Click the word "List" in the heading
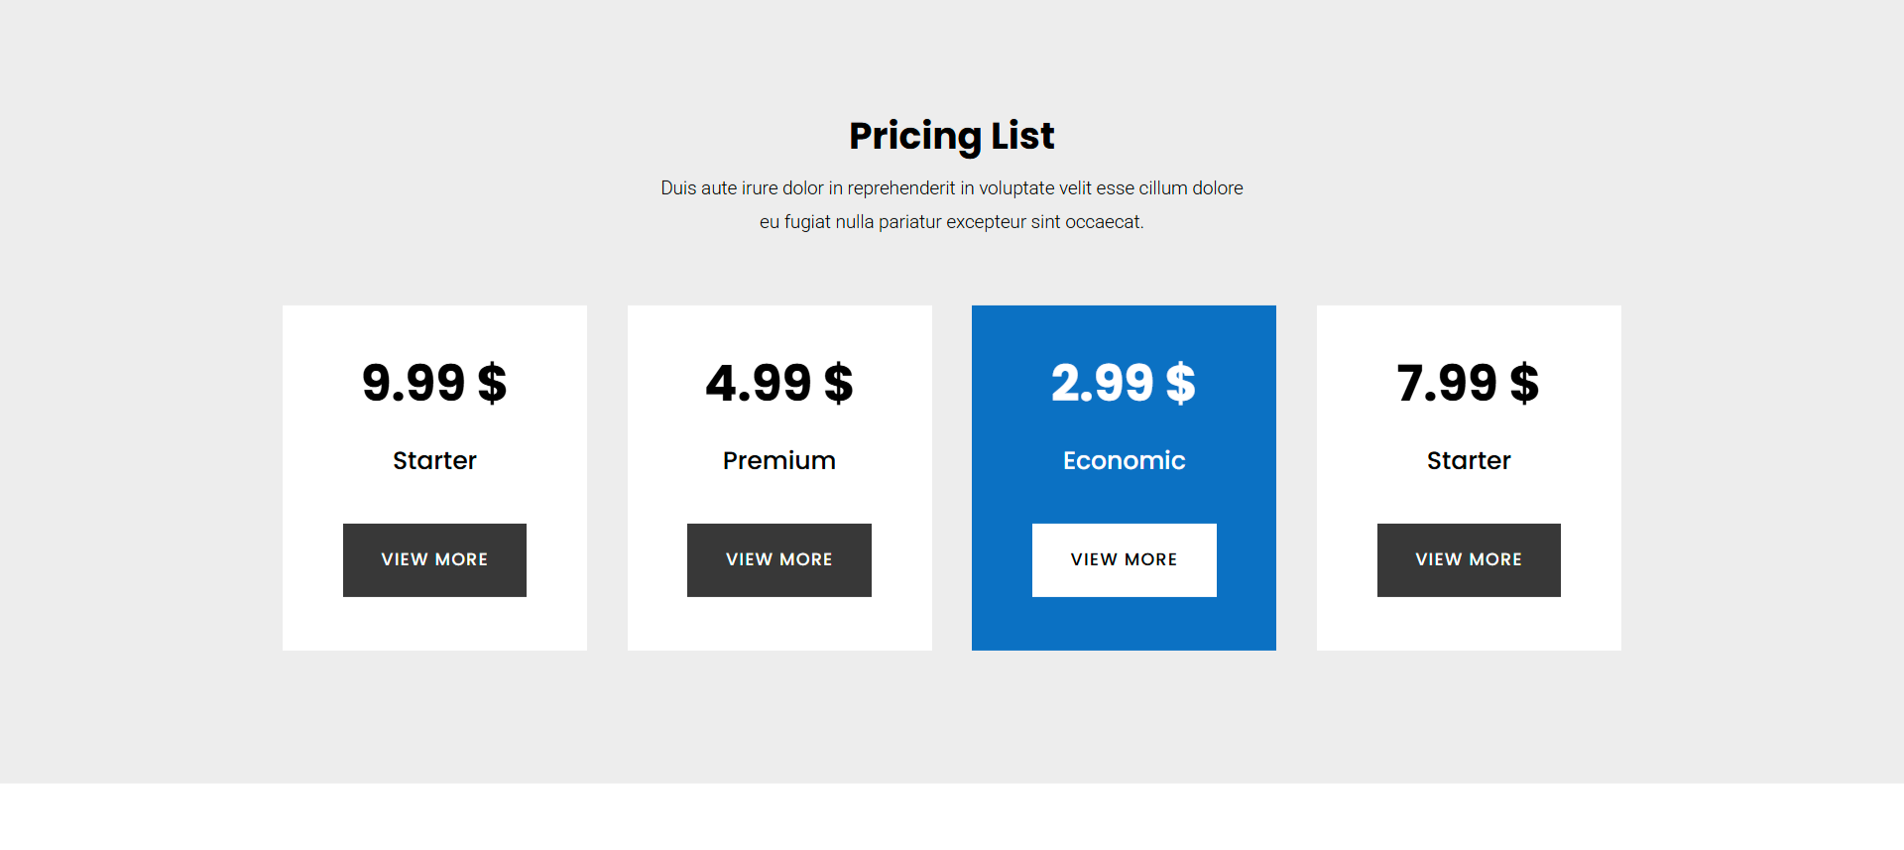 pyautogui.click(x=1022, y=136)
